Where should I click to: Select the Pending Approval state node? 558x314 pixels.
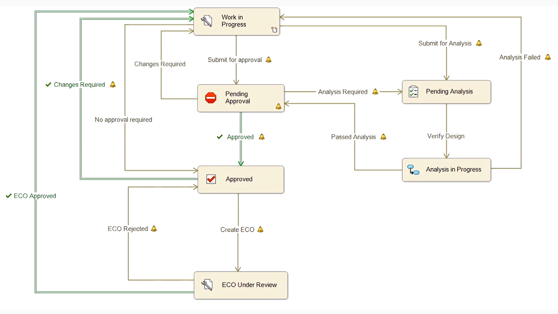coord(241,98)
